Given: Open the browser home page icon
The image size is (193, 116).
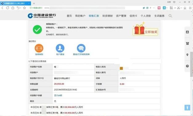Looking at the screenshot, I should tap(13, 8).
